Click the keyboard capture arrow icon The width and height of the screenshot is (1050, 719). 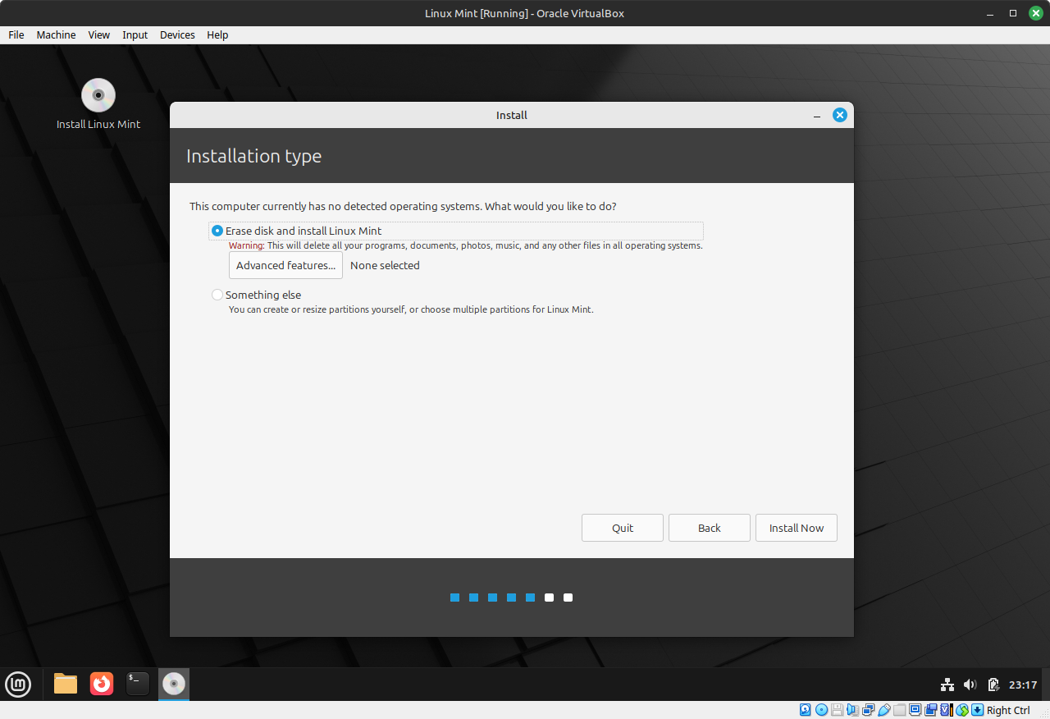tap(977, 710)
